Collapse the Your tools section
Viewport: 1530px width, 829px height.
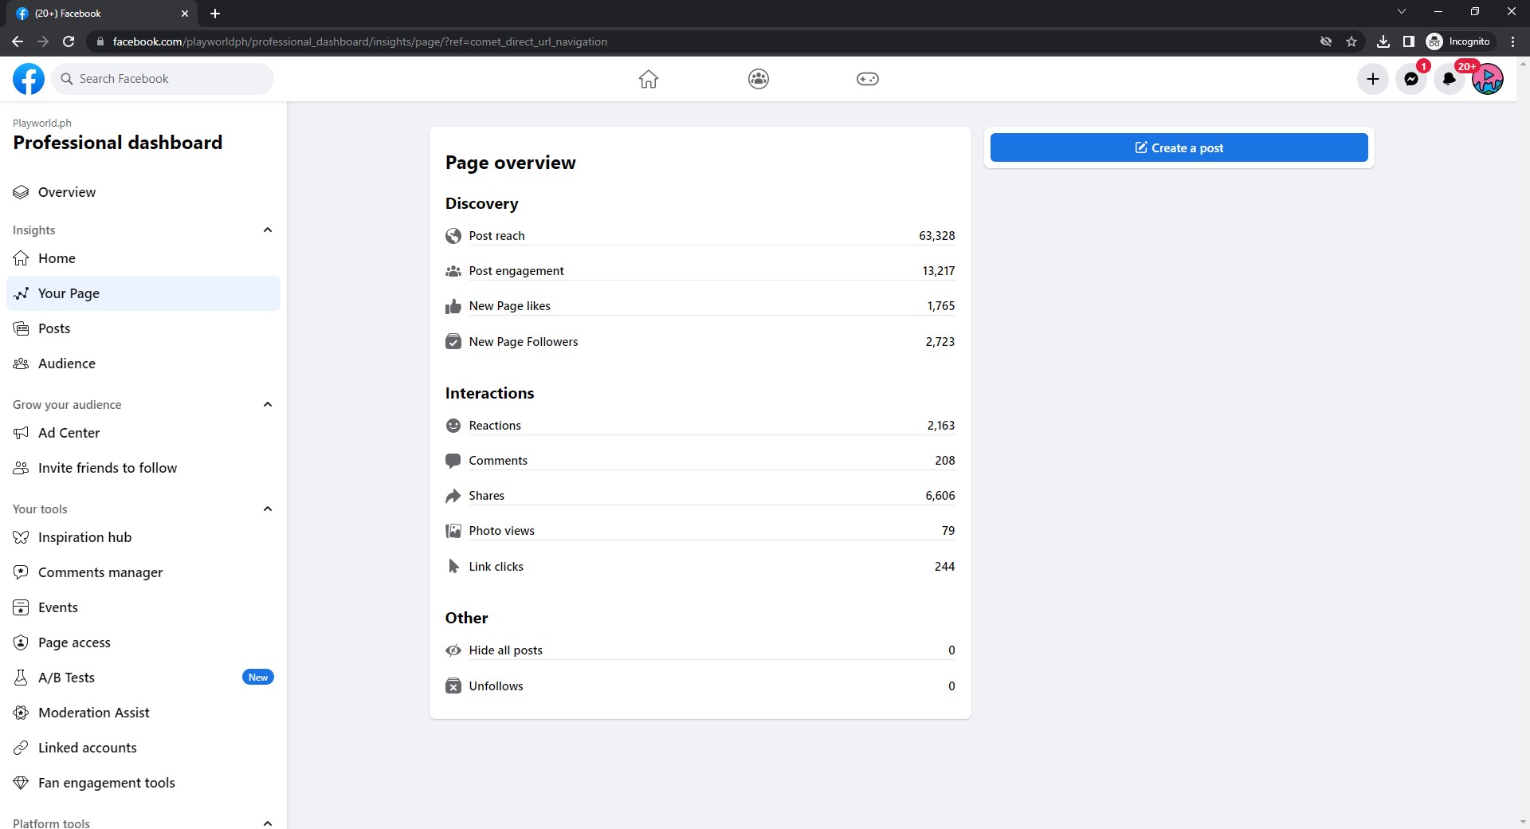click(x=268, y=509)
